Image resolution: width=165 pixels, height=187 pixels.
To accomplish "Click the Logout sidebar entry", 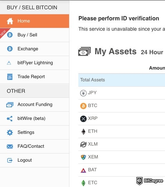I will 34,160.
